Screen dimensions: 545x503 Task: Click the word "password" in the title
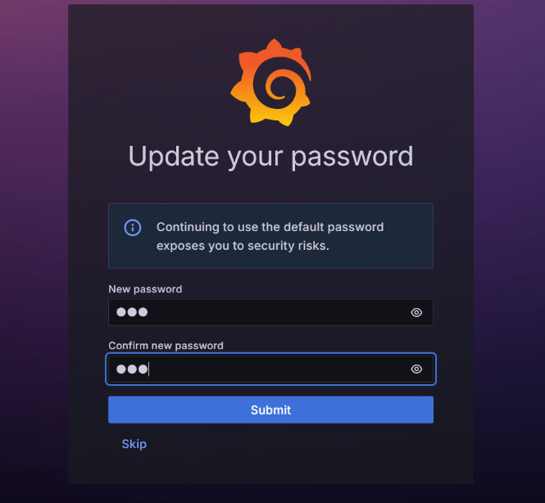tap(352, 157)
